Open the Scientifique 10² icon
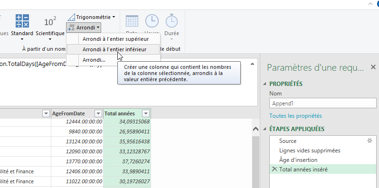 [x=50, y=21]
